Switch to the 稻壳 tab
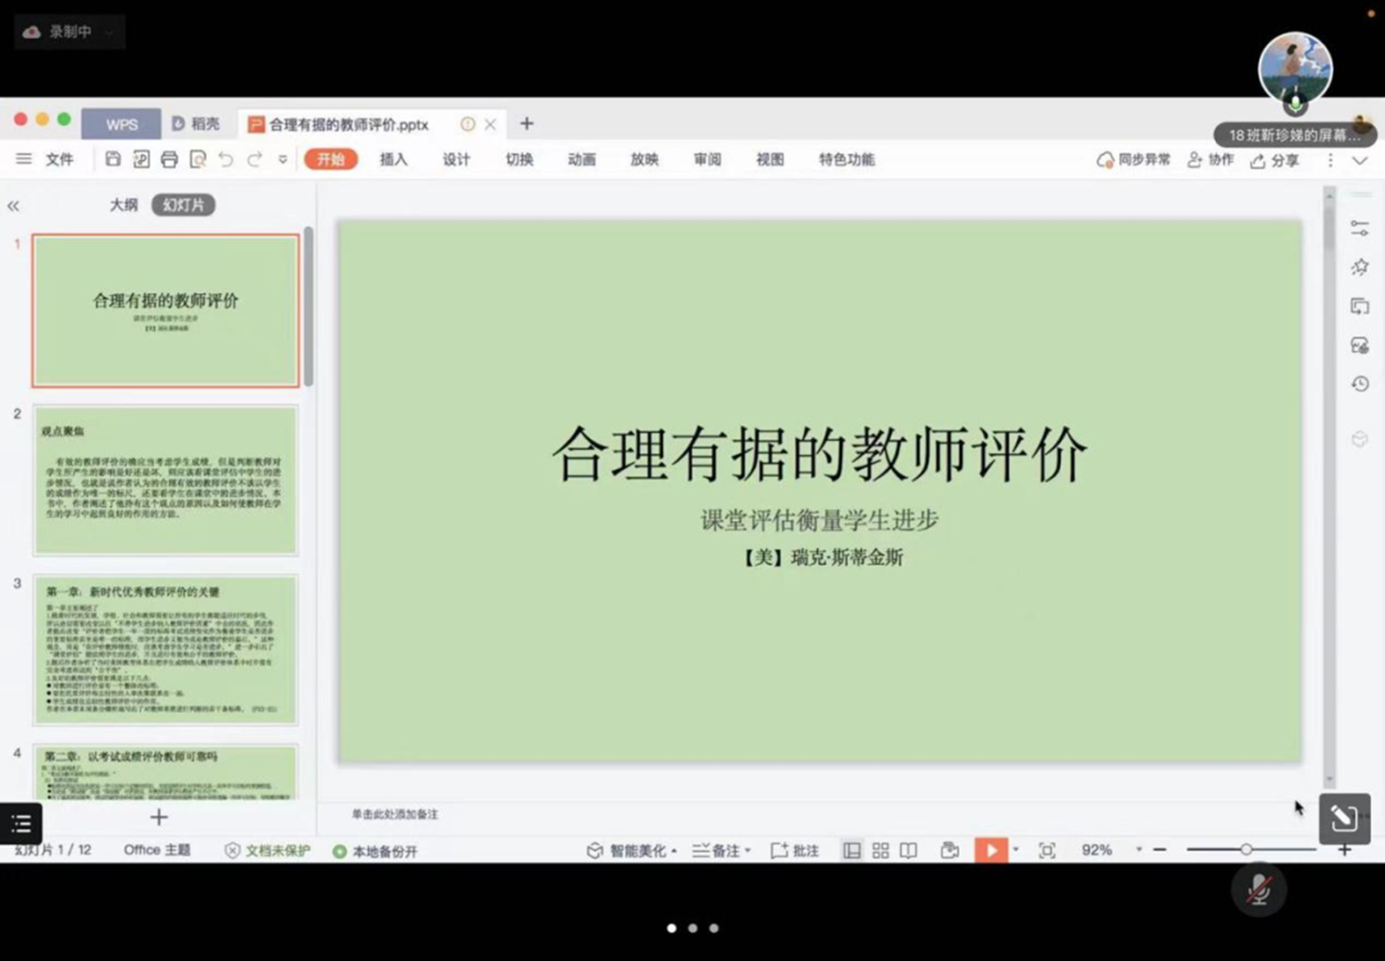 (x=196, y=124)
